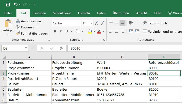Click cell with 0151 1234567788
The height and width of the screenshot is (104, 182).
pyautogui.click(x=122, y=95)
